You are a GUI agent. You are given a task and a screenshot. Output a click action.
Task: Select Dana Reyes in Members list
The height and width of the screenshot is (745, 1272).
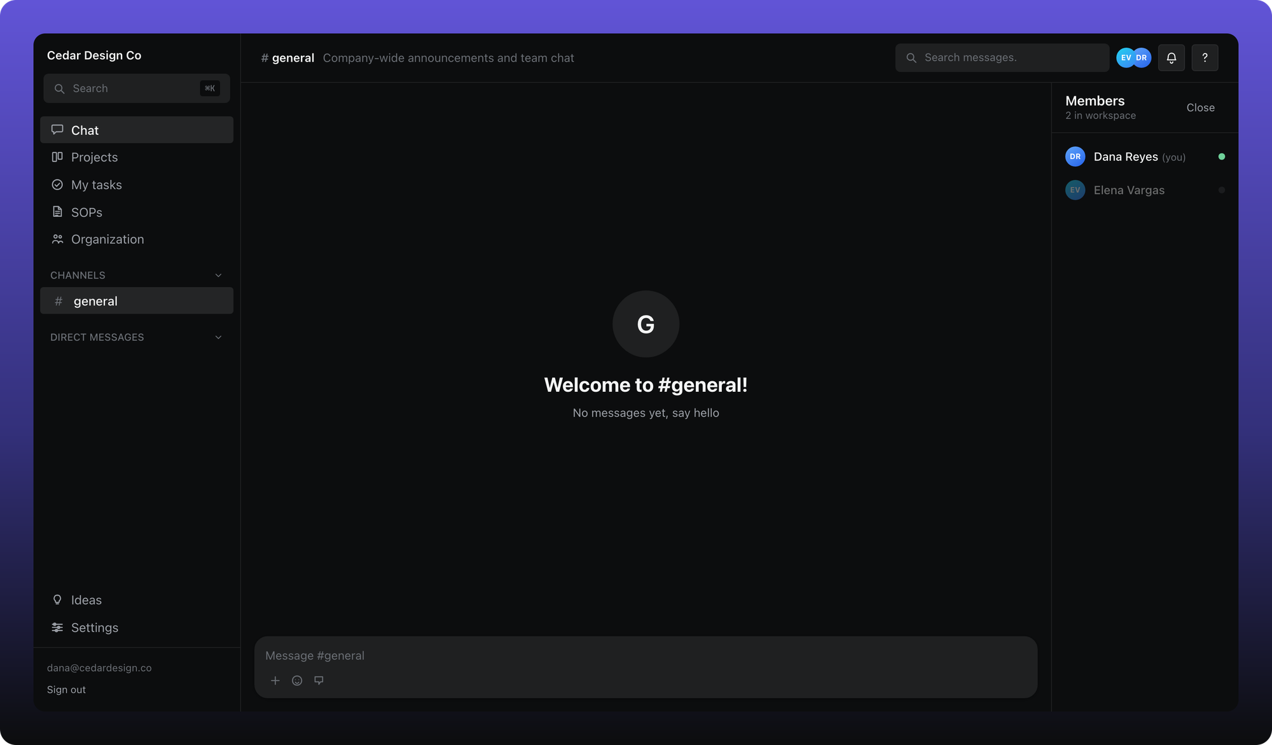pos(1145,157)
